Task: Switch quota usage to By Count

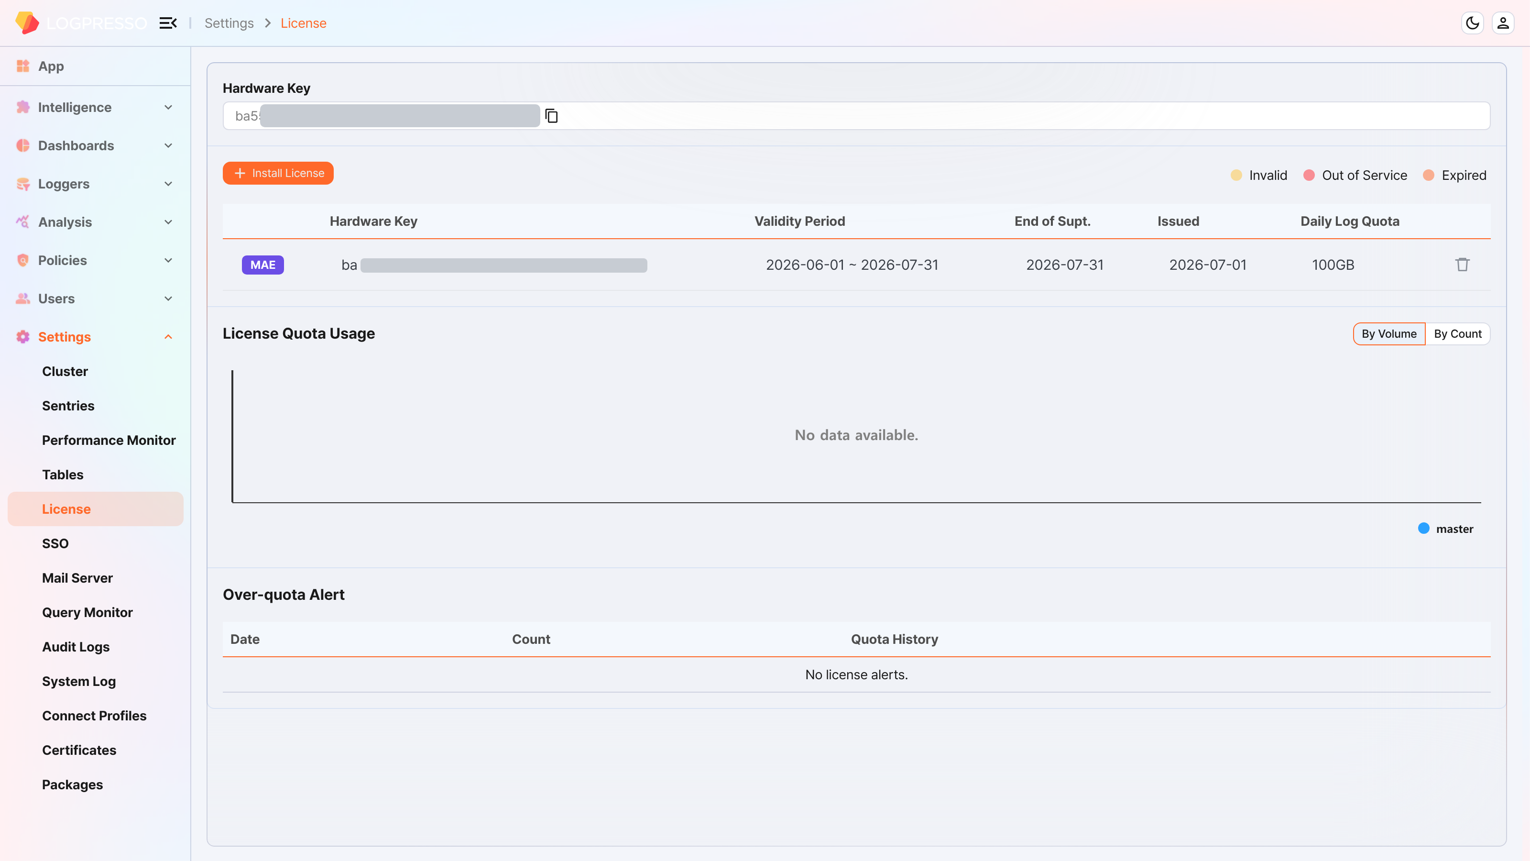Action: pyautogui.click(x=1457, y=334)
